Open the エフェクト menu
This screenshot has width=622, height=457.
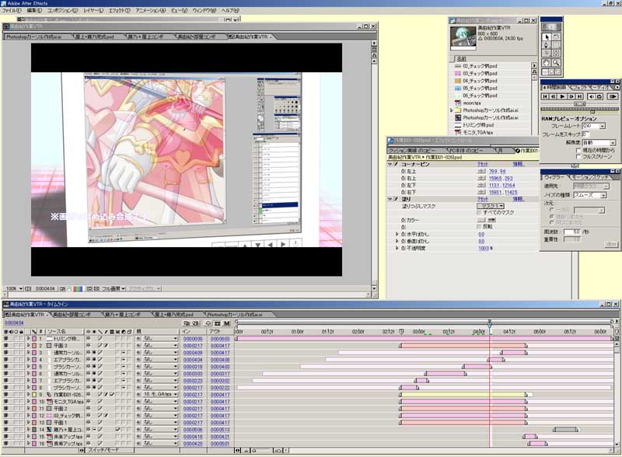tap(120, 10)
